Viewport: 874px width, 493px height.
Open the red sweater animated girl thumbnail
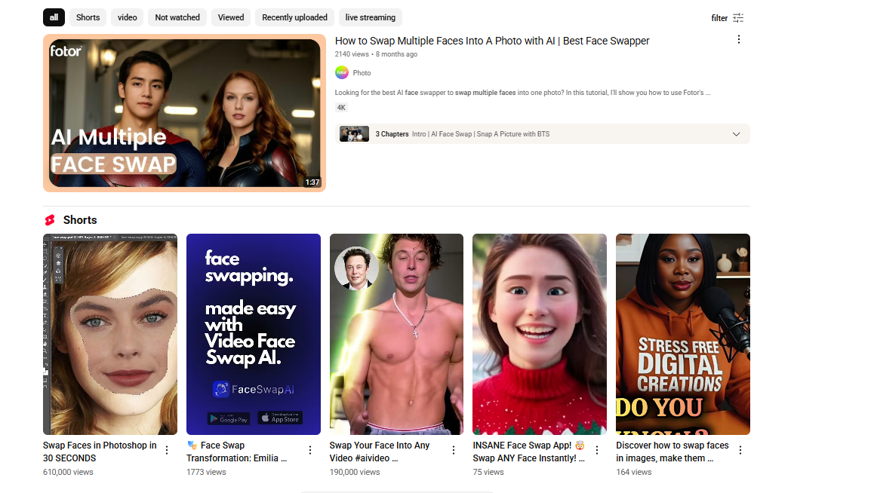(x=540, y=334)
